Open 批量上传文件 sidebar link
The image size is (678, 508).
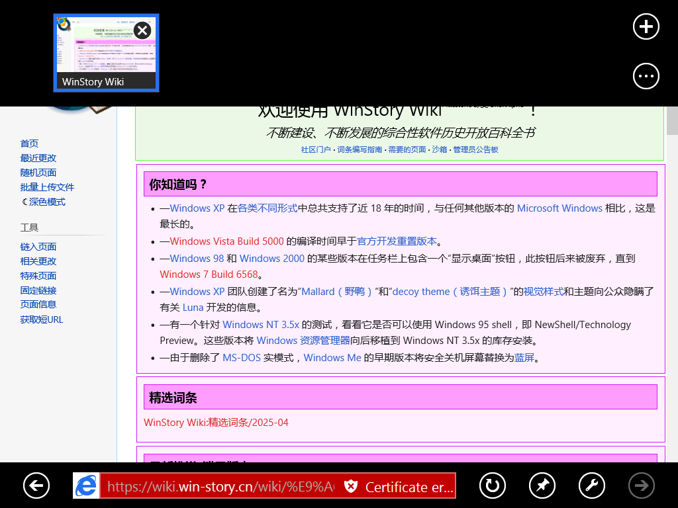[x=47, y=187]
